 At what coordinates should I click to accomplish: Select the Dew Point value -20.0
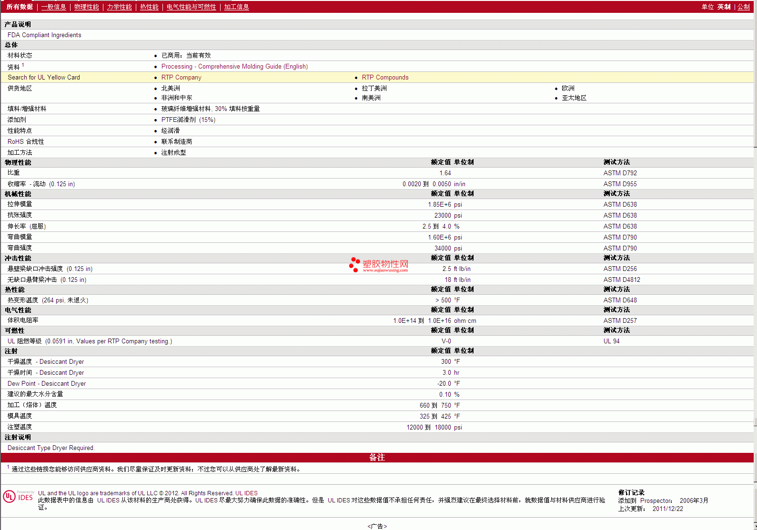point(444,384)
